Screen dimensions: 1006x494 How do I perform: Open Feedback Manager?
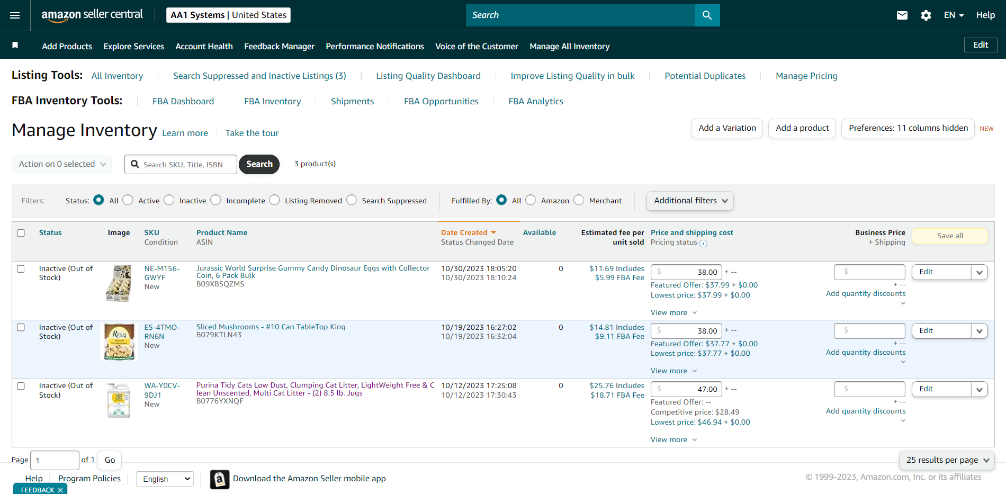[x=280, y=47]
